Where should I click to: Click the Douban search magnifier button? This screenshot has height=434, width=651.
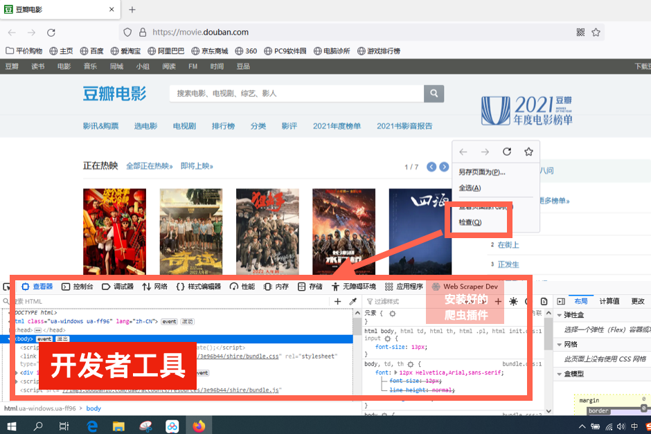point(434,93)
